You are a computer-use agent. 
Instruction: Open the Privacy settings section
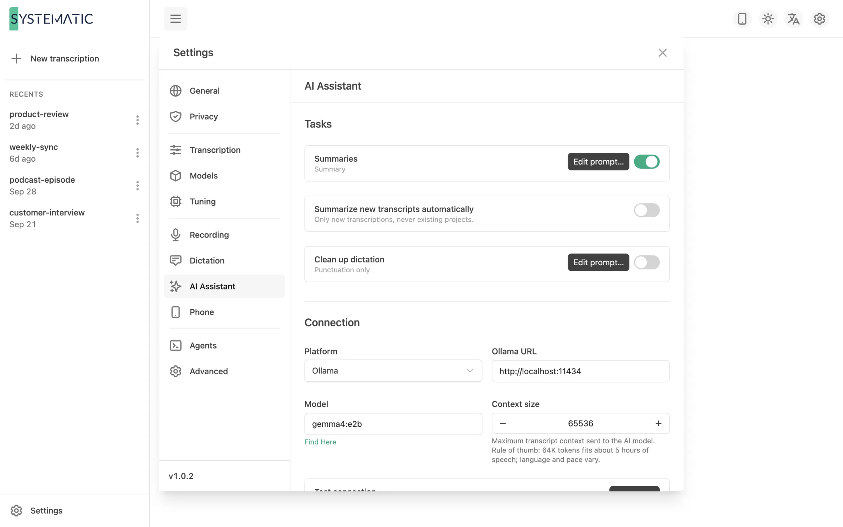pyautogui.click(x=224, y=116)
